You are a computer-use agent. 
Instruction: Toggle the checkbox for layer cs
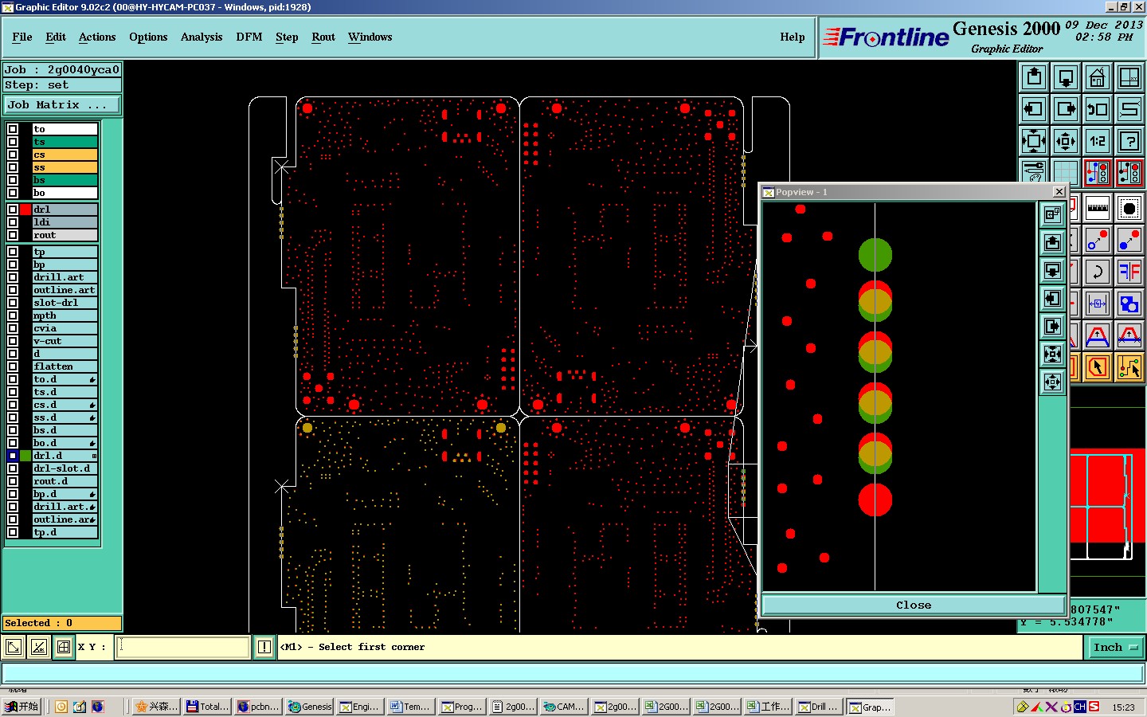point(13,155)
